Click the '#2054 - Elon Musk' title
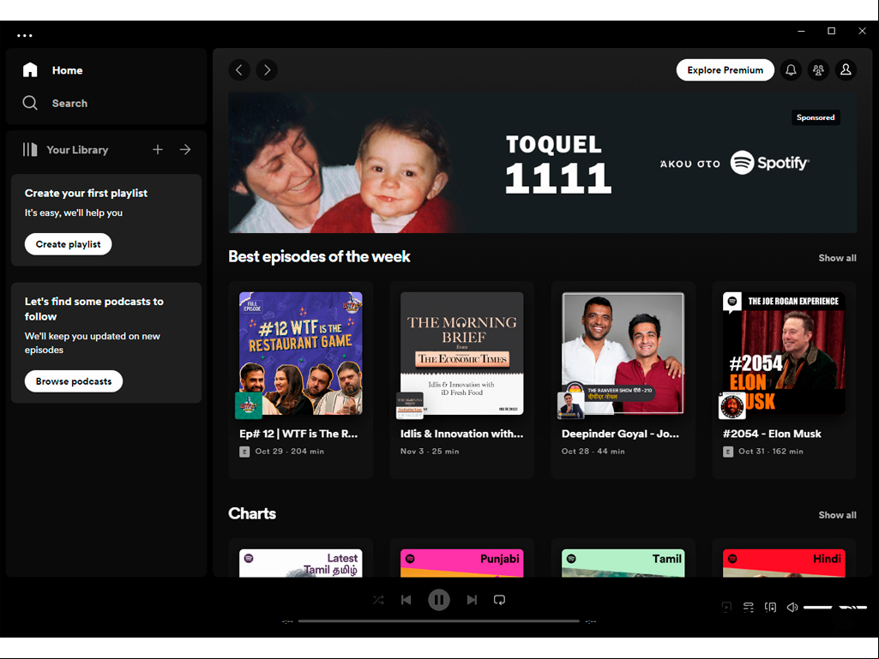This screenshot has height=659, width=879. click(x=772, y=434)
